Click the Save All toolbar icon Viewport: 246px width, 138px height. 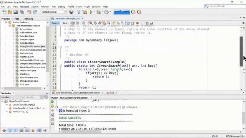click(x=22, y=12)
